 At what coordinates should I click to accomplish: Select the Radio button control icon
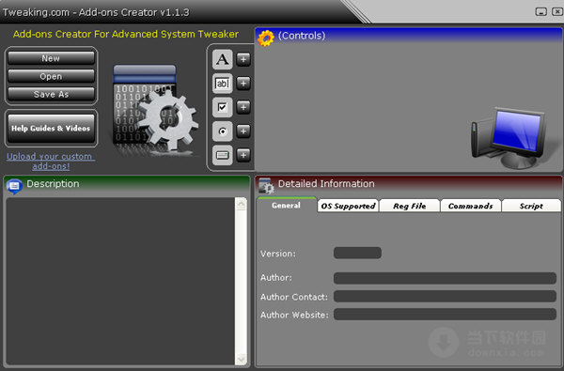(222, 131)
